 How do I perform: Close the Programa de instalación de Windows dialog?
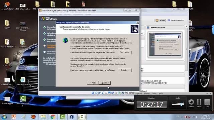tap(137, 23)
